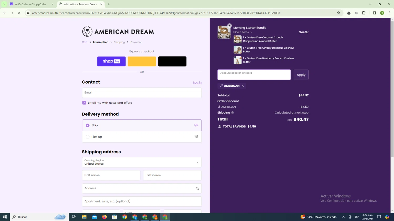Open the robot extension in Chrome toolbar
394x221 pixels.
(x=349, y=13)
